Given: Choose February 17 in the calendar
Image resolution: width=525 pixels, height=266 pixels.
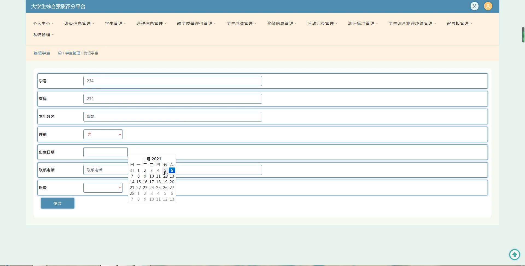Looking at the screenshot, I should (x=151, y=182).
